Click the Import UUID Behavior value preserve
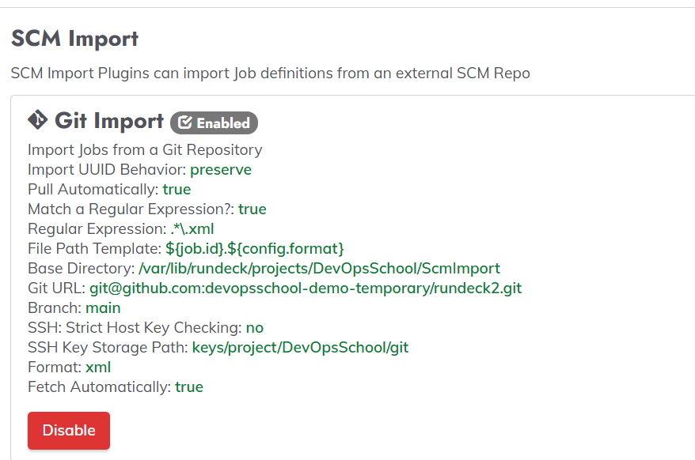Viewport: 695px width, 460px height. (221, 170)
